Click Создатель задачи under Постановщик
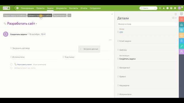The image size is (184, 103). [x=128, y=59]
